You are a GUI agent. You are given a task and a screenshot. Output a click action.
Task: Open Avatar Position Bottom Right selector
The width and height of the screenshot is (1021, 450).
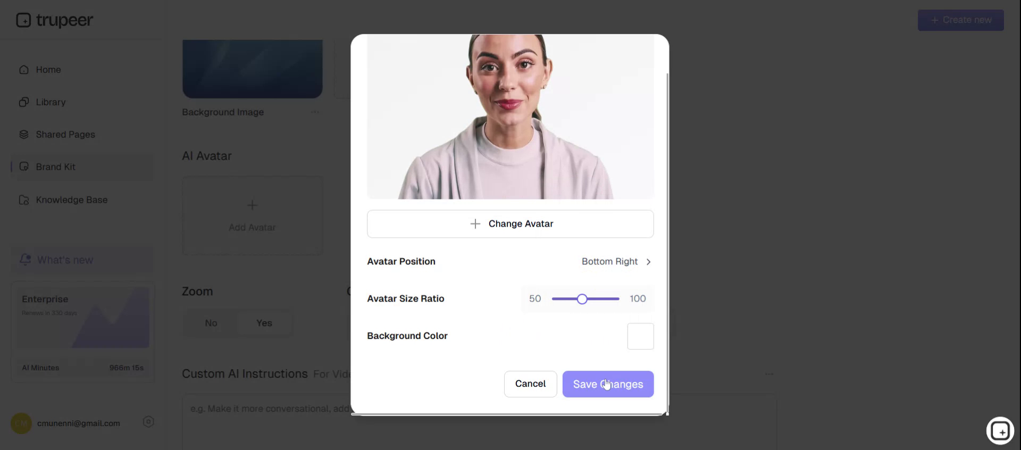pos(616,262)
